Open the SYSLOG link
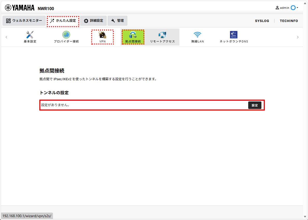308x220 pixels. click(262, 21)
